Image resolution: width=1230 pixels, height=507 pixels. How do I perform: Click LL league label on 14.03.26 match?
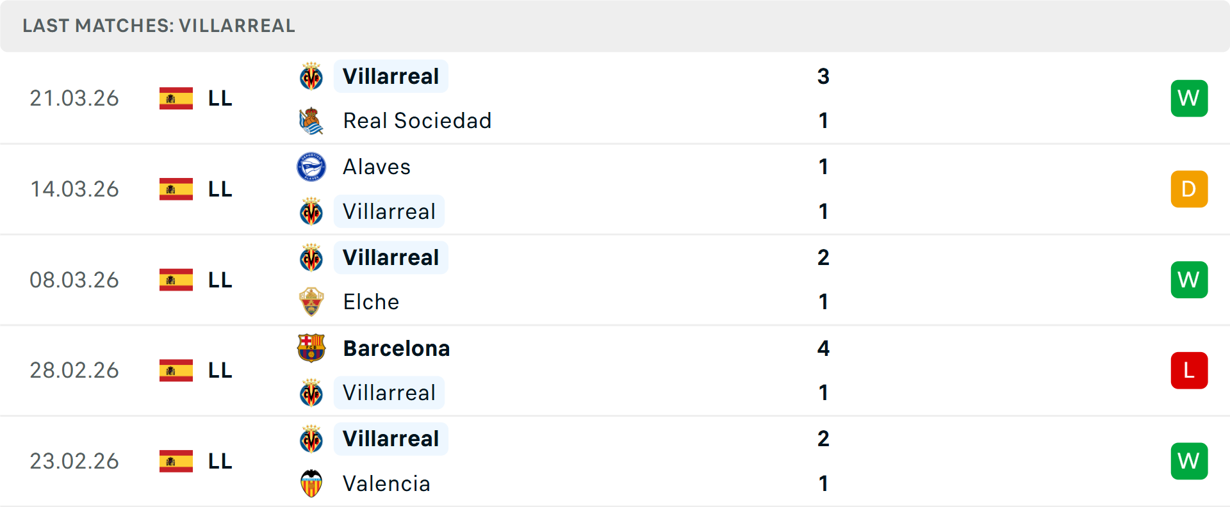220,189
